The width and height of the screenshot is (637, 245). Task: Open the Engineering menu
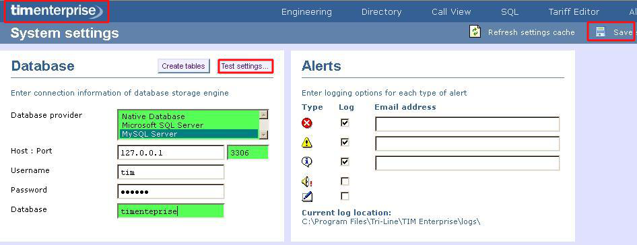pos(307,12)
